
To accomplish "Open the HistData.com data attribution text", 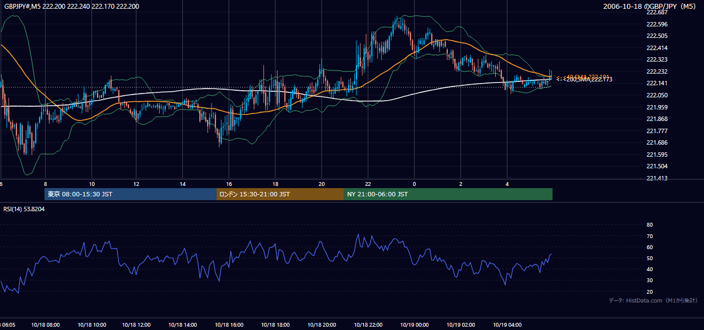I will click(653, 300).
